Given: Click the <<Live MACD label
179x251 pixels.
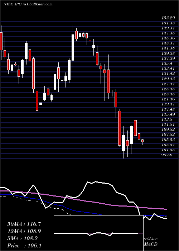Looking at the screenshot, I should (x=151, y=242).
